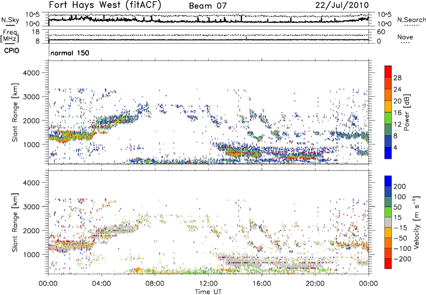Click the Fort Hays West (fitACF) title
Viewport: 426px width, 295px height.
click(x=105, y=5)
